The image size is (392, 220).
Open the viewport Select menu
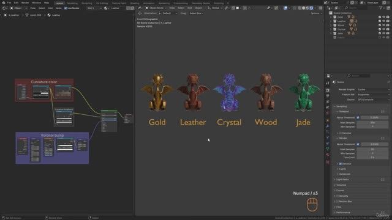[181, 8]
